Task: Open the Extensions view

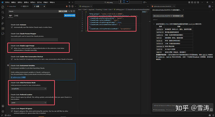Action: point(3,29)
